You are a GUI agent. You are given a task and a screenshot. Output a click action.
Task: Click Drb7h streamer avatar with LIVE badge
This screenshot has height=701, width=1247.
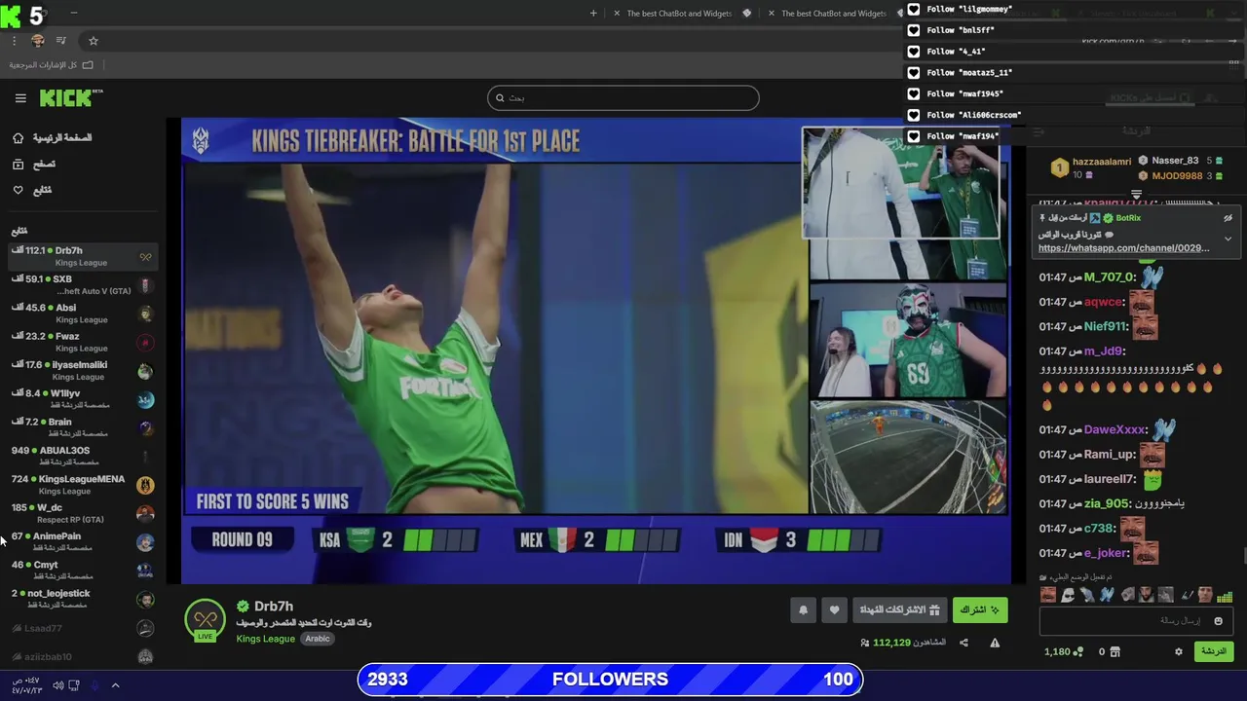coord(205,621)
